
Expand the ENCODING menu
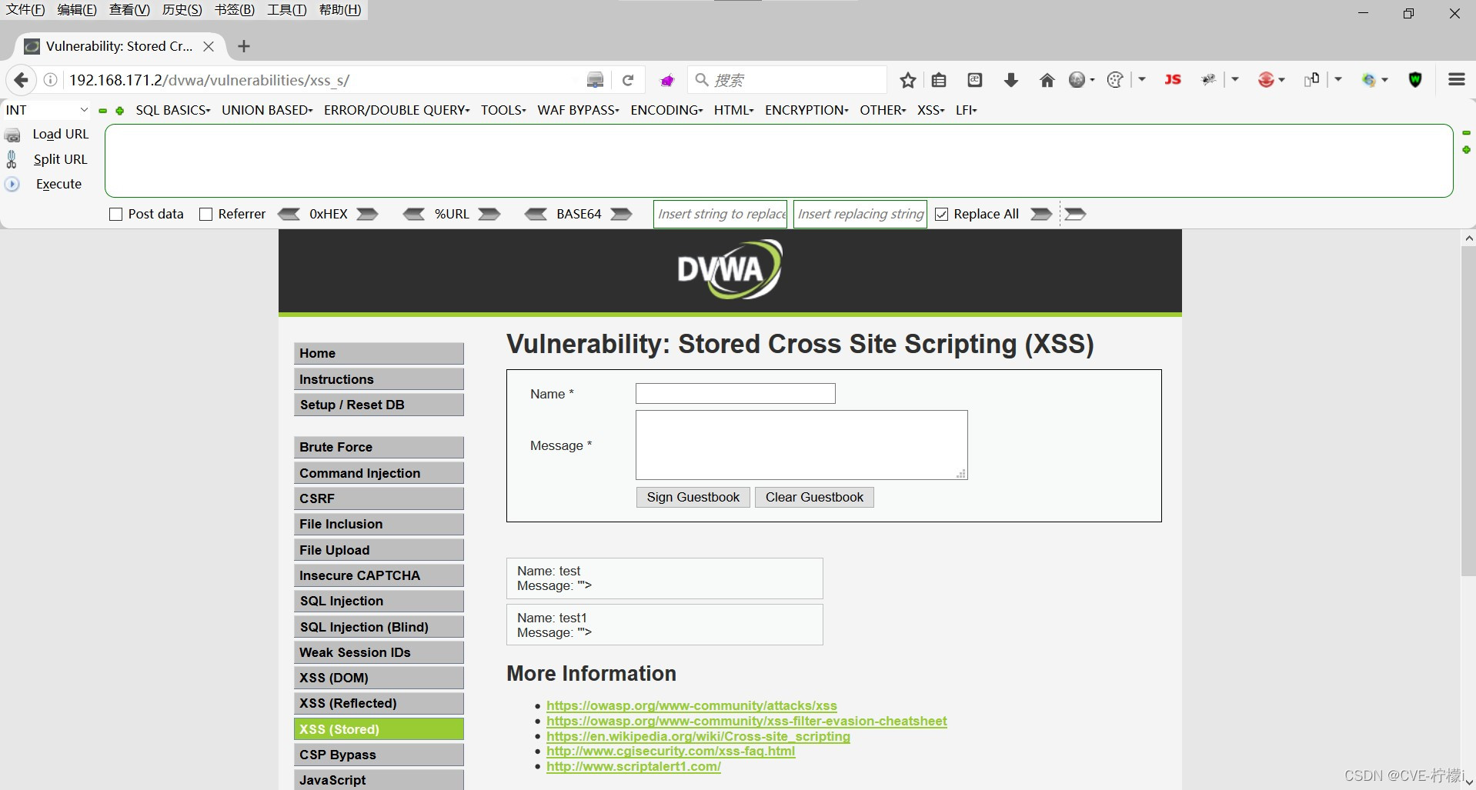point(666,110)
